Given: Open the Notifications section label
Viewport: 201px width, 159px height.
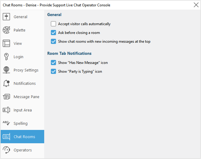Looking at the screenshot, I should (x=25, y=84).
